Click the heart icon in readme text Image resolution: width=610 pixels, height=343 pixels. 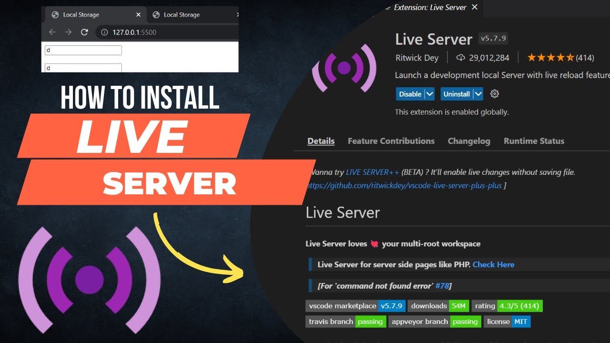375,244
